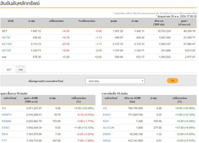Select the SET100 change value -23.78
199x143 pixels.
(x=66, y=44)
